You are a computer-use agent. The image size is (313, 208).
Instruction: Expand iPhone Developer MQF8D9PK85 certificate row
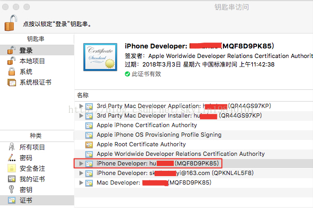pyautogui.click(x=81, y=163)
